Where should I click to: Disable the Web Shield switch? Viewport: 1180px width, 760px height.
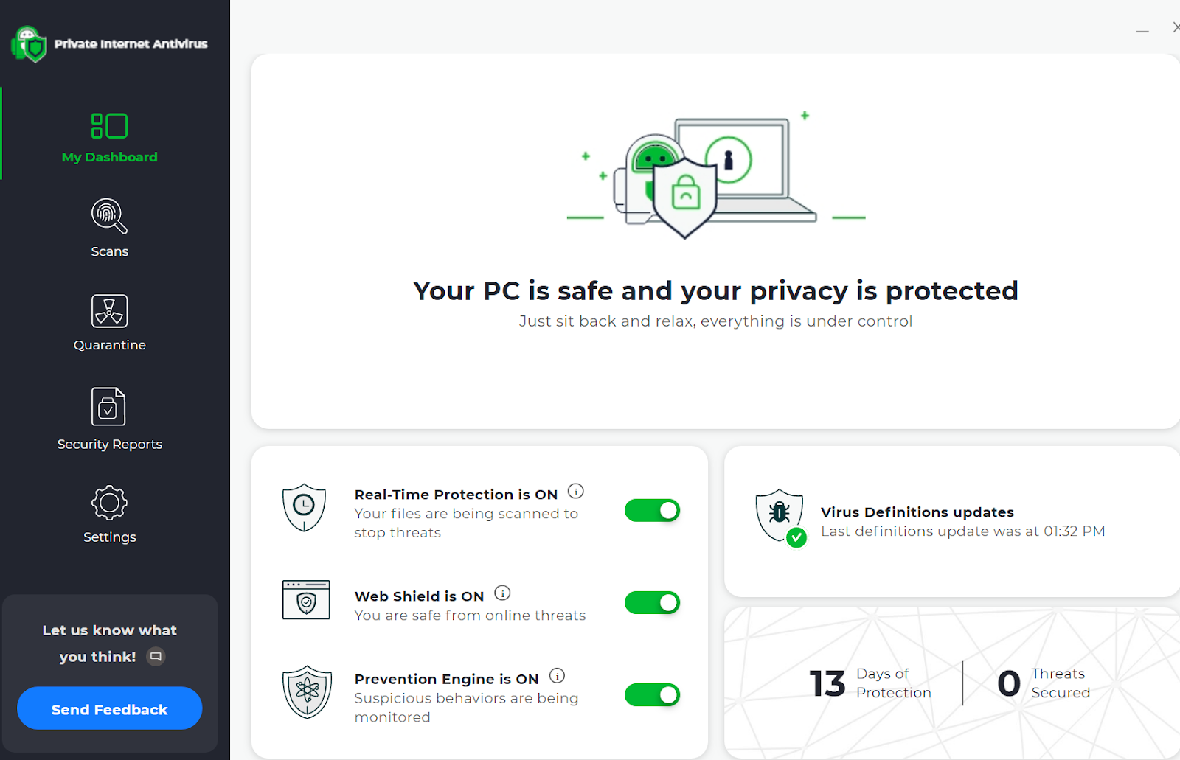[652, 603]
